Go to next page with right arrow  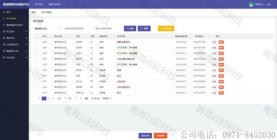[x=65, y=99]
